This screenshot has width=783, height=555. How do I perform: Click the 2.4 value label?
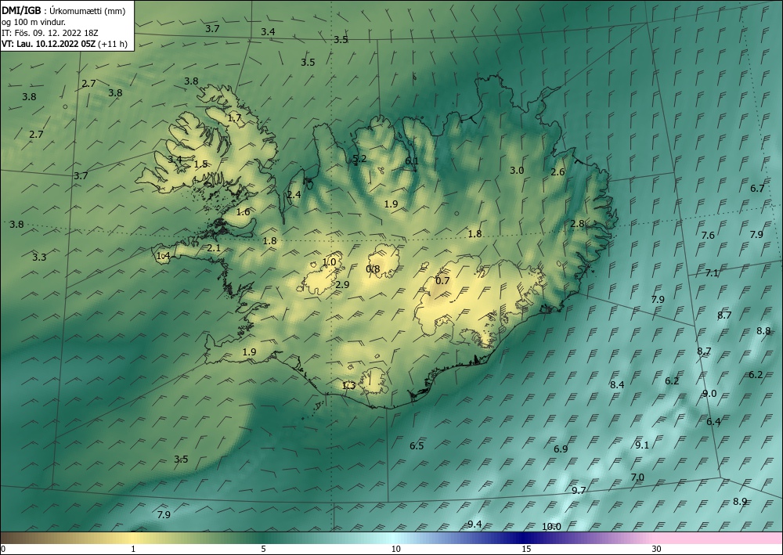pyautogui.click(x=294, y=194)
